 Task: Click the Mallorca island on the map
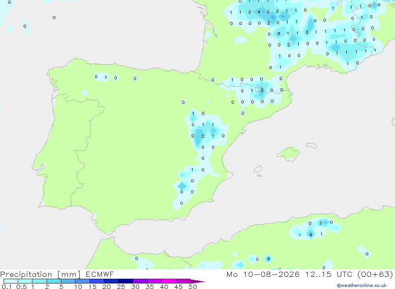tap(289, 153)
